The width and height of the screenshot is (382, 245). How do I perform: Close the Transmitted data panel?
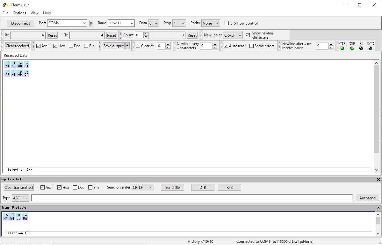(x=378, y=208)
